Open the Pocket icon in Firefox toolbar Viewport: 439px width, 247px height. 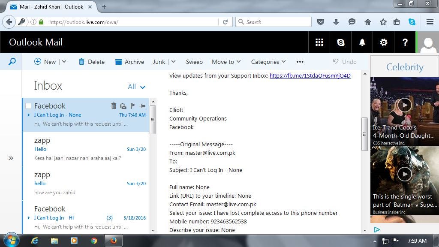(x=321, y=22)
